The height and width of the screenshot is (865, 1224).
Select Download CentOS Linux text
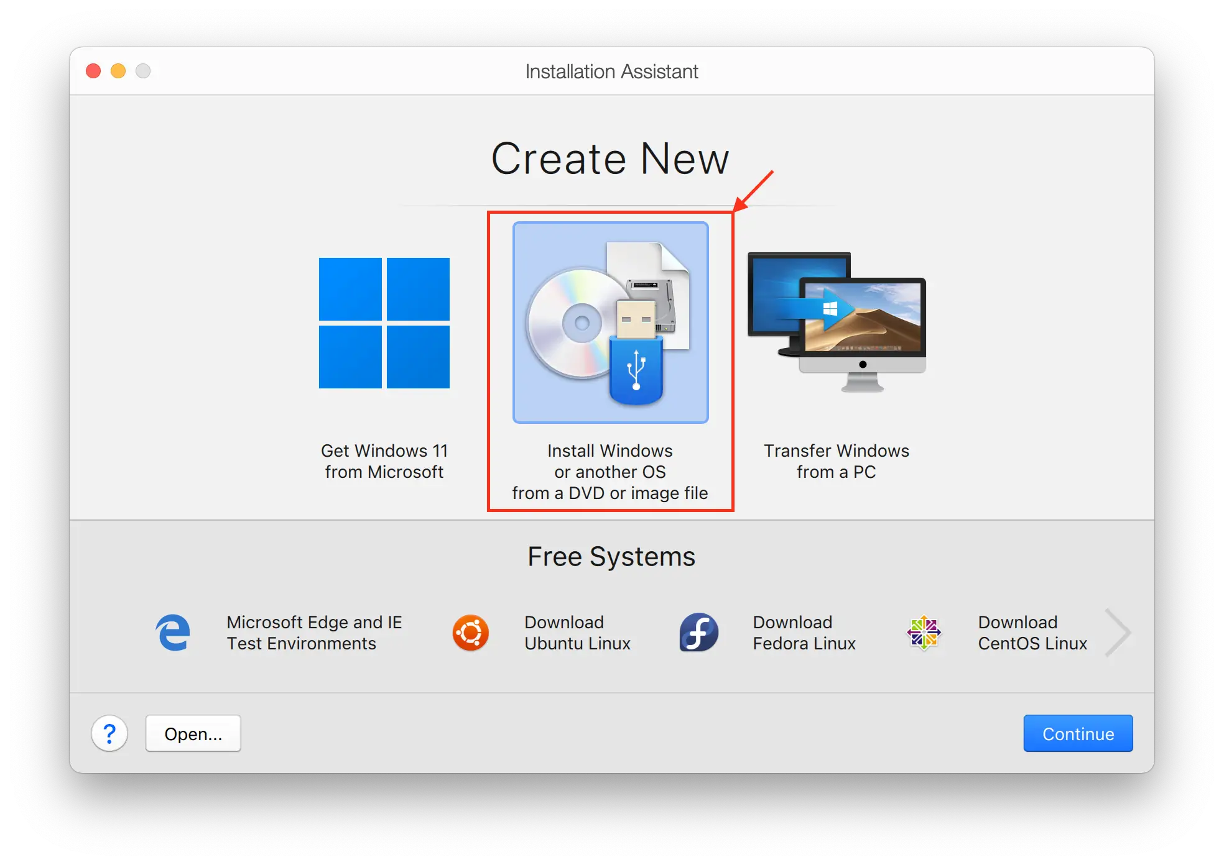[x=1032, y=633]
